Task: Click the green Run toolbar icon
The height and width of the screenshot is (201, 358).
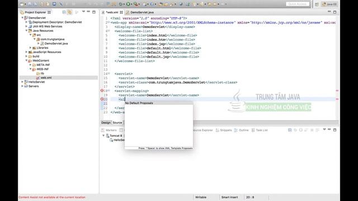Action: click(128, 4)
